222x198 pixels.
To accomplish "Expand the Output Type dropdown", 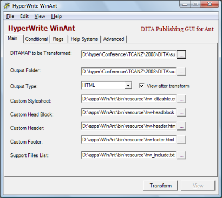I will coord(128,85).
